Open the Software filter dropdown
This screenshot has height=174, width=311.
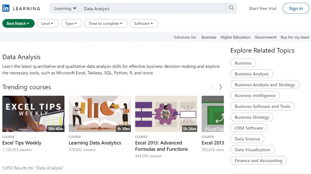(144, 24)
